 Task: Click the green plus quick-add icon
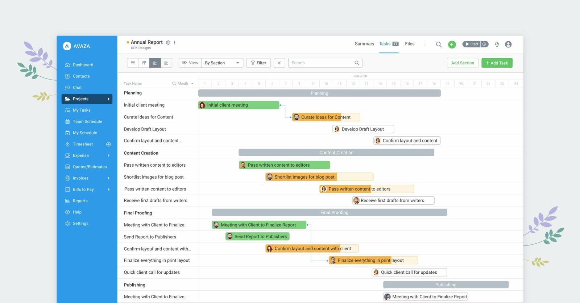click(452, 44)
